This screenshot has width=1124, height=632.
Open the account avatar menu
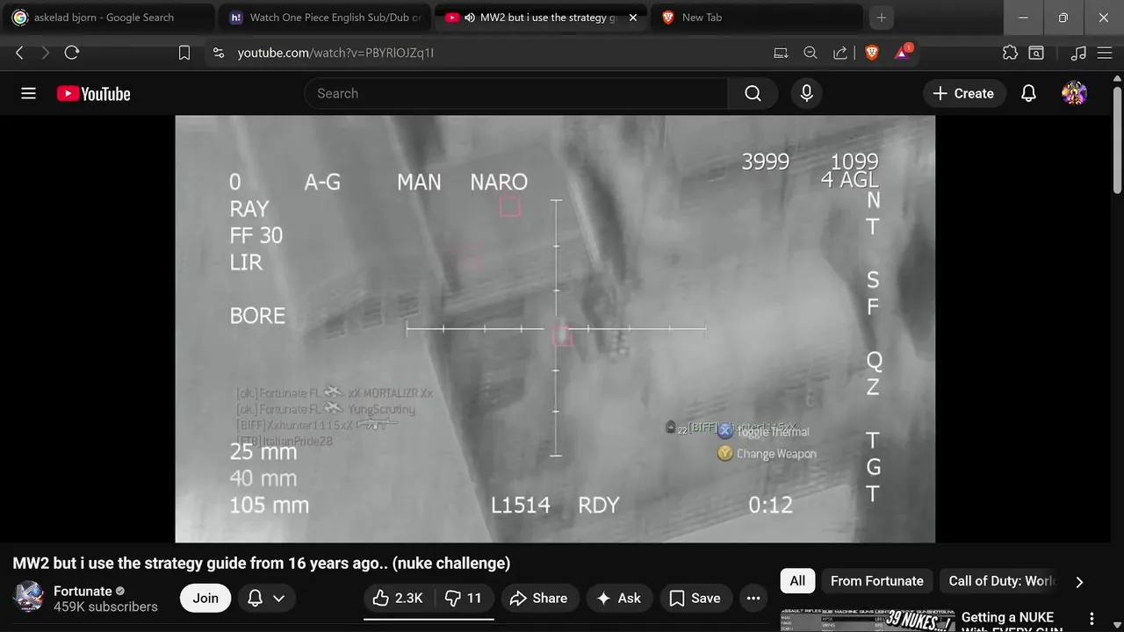click(x=1074, y=93)
